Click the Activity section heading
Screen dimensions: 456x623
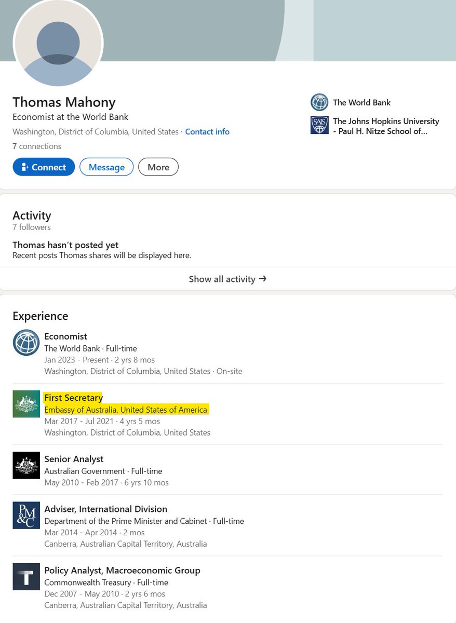tap(32, 215)
